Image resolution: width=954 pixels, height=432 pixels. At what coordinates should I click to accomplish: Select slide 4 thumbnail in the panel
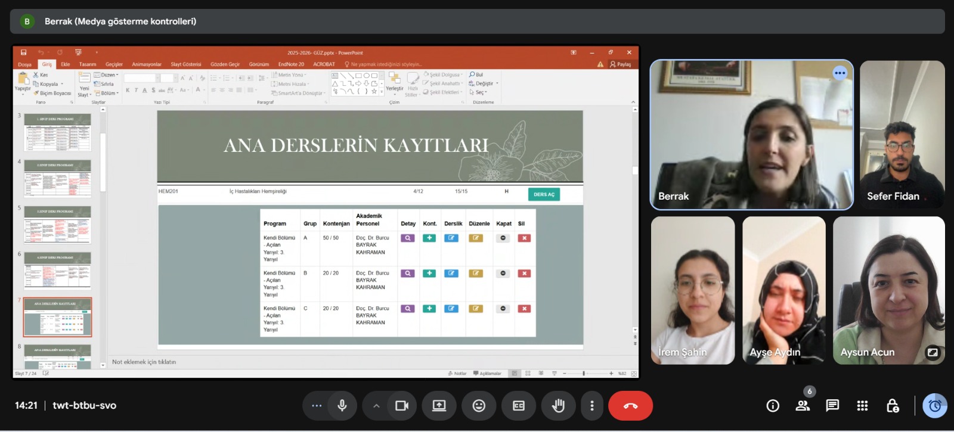pyautogui.click(x=58, y=179)
